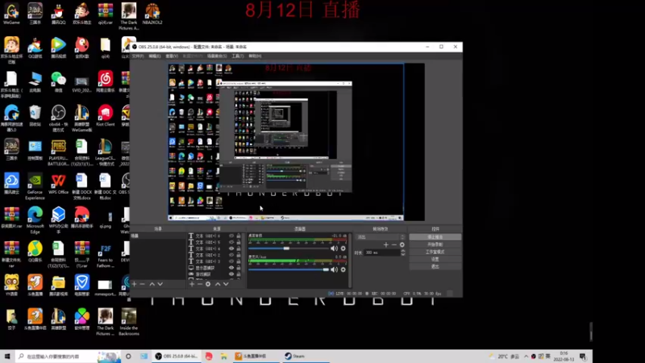Viewport: 645px width, 363px height.
Task: Click 停止推流 stop streaming button
Action: [x=435, y=237]
